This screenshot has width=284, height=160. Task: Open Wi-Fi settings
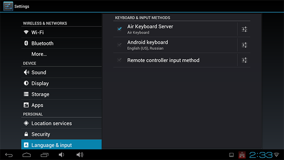click(61, 32)
